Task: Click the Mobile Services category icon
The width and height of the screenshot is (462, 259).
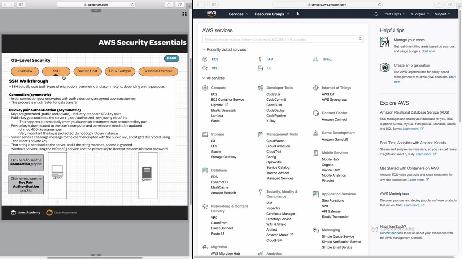Action: (316, 153)
